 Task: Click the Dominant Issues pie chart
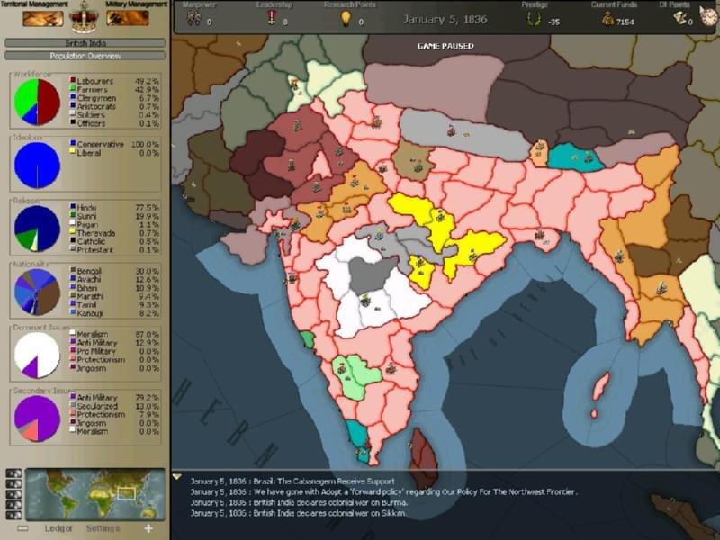pos(37,355)
